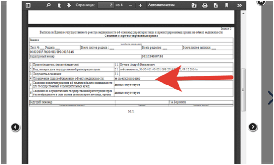Click the bookmark current view icon
Screen dimensions: 274x165
pos(227,5)
